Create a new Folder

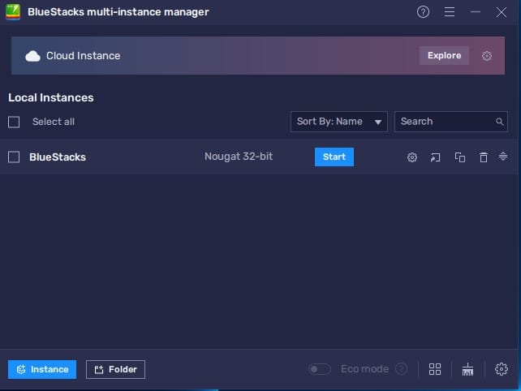115,369
